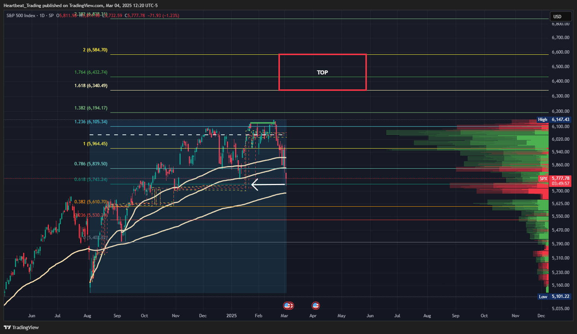
Task: Click the 5,860.00 price axis label
Action: click(561, 165)
